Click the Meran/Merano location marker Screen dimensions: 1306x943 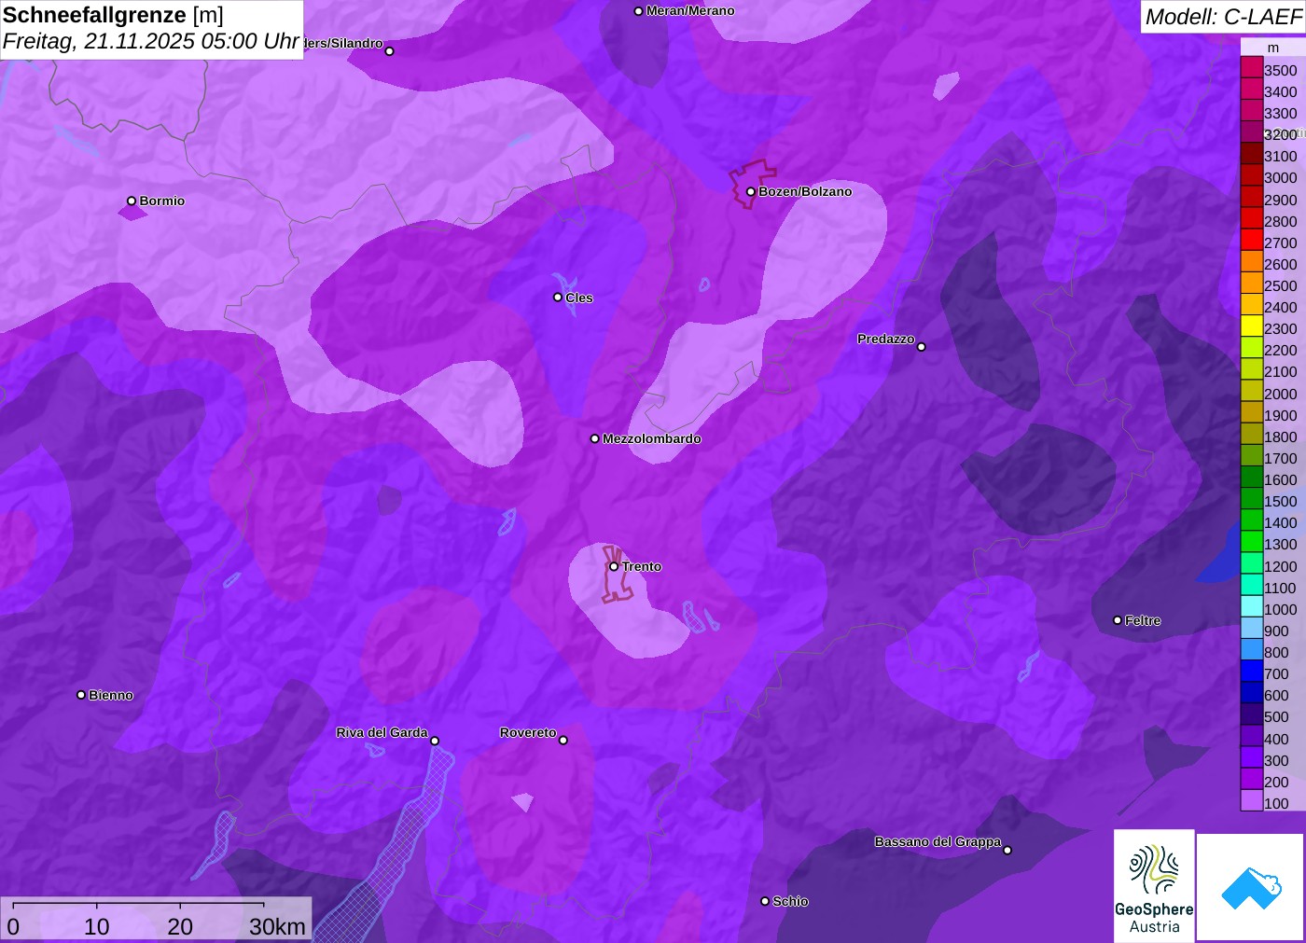point(638,11)
